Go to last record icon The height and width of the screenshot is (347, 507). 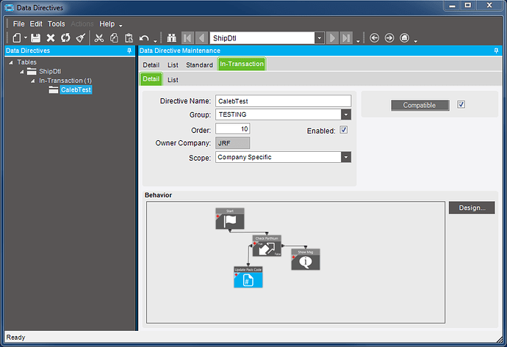346,38
